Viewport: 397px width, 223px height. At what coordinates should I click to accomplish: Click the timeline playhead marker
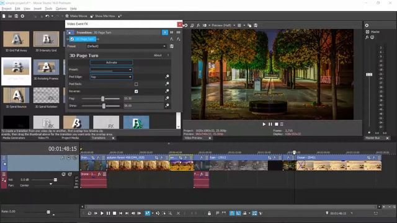click(294, 152)
